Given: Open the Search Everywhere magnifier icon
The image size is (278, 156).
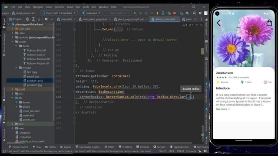Looking at the screenshot, I should click(194, 13).
